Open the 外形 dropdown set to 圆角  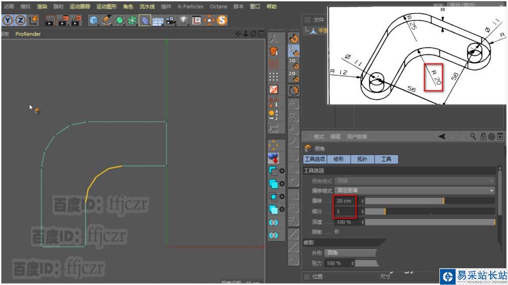352,253
